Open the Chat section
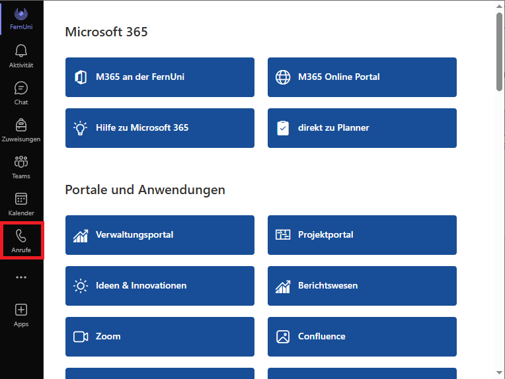Screen dimensions: 505x379 pyautogui.click(x=21, y=92)
